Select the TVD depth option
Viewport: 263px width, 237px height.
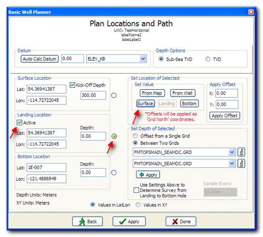click(208, 59)
